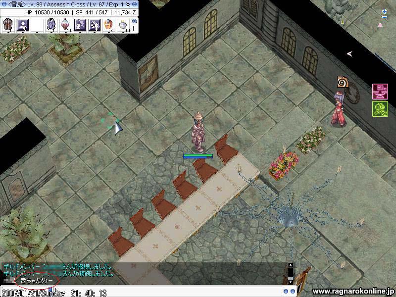This screenshot has width=396, height=297.
Task: Minimize the status window with the right round button
Action: (135, 4)
